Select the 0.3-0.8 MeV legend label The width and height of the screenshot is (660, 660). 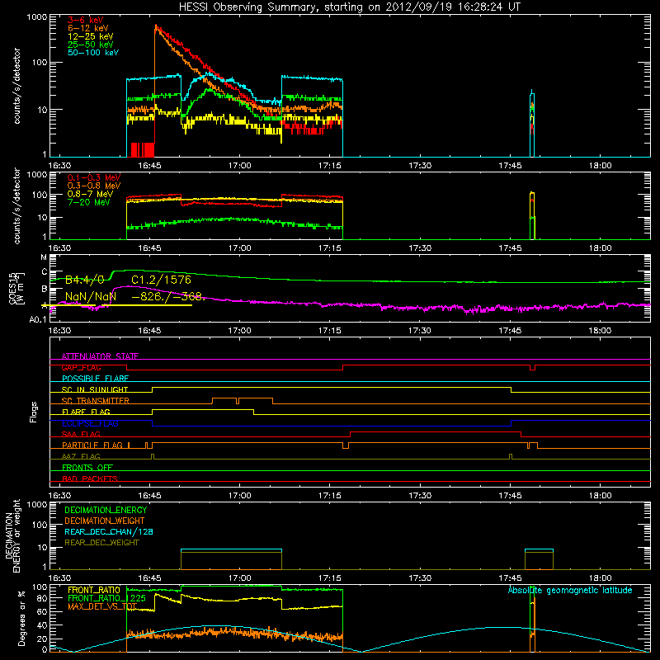pos(94,186)
